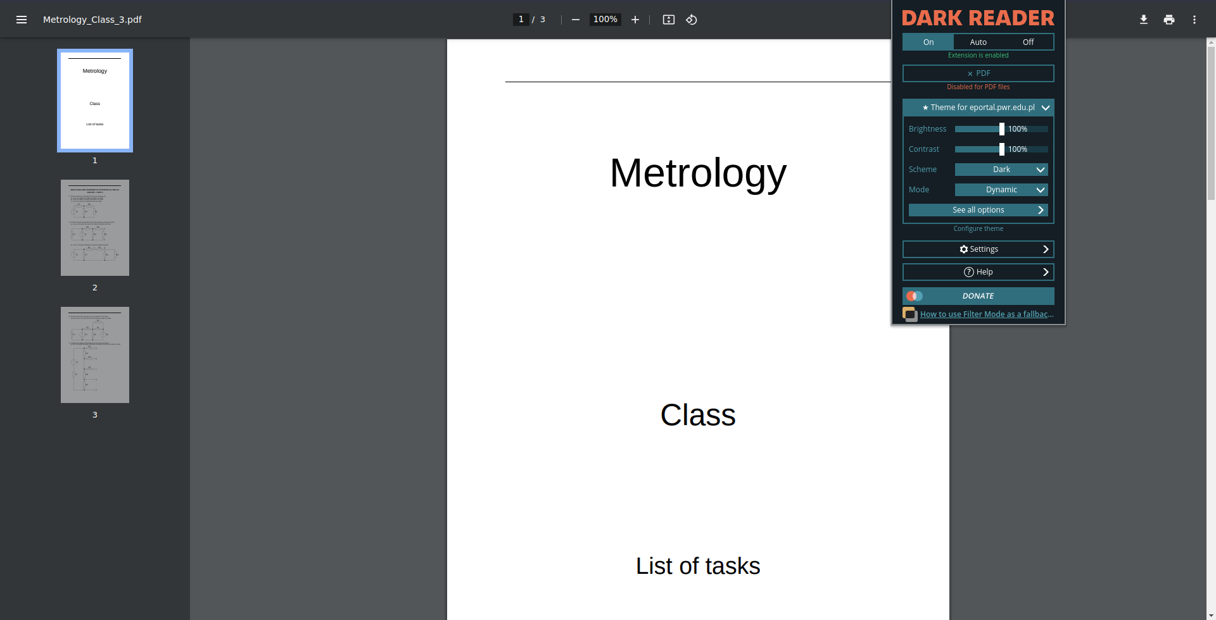Click the 100% zoom level field
The image size is (1216, 620).
click(605, 20)
